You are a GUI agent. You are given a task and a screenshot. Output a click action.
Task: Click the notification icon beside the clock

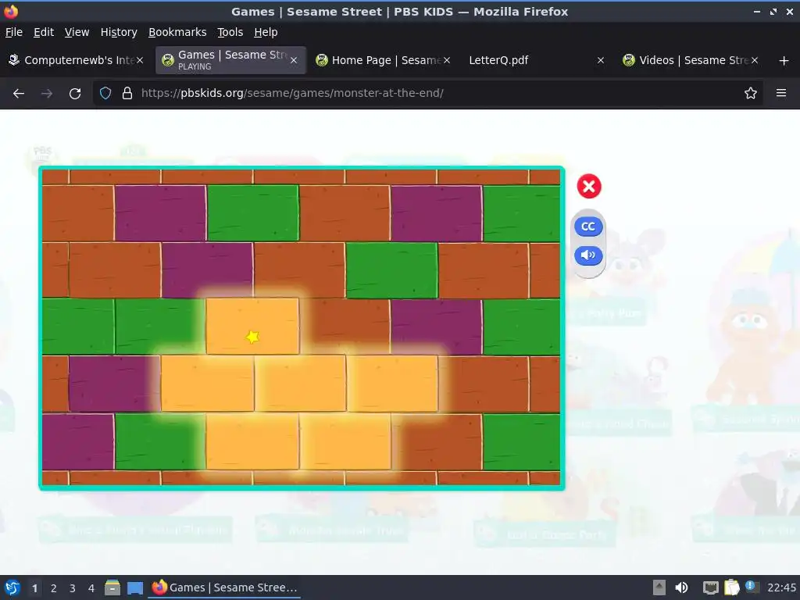pos(752,587)
